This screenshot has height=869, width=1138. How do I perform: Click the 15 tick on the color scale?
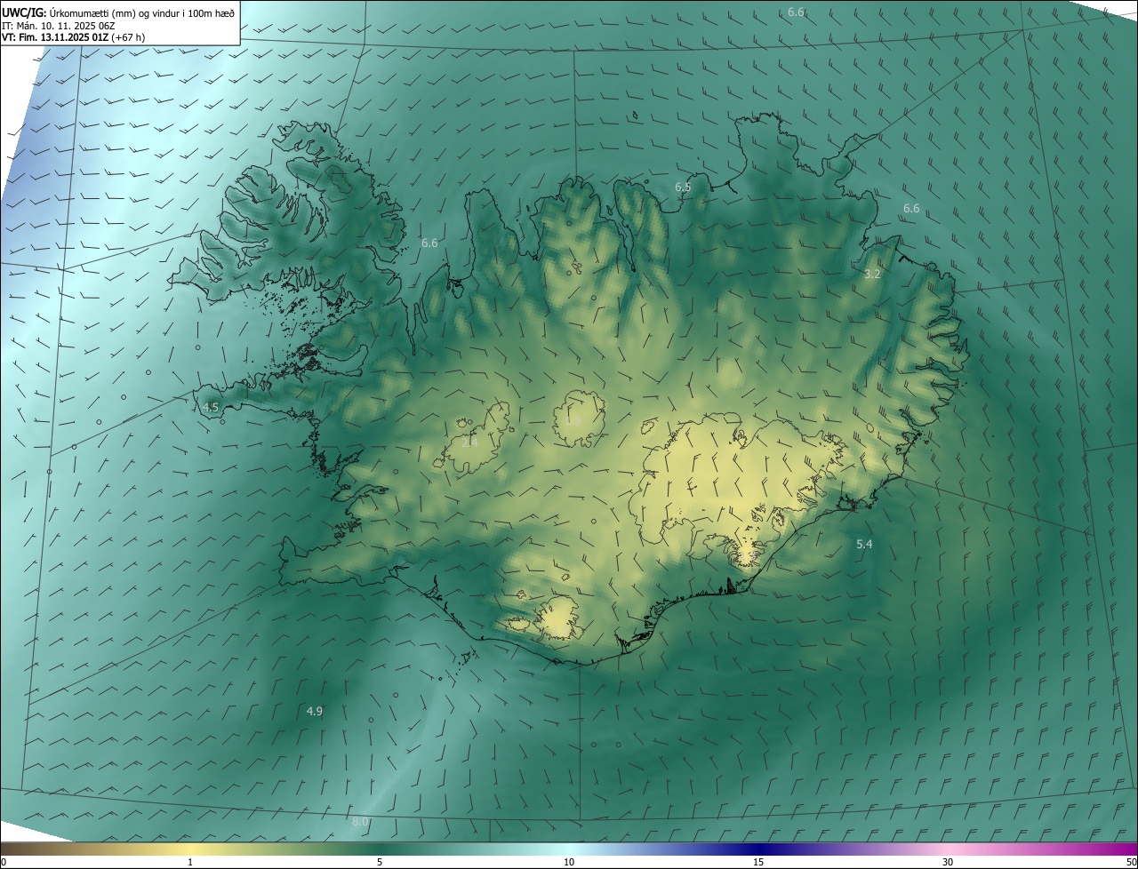[x=758, y=862]
